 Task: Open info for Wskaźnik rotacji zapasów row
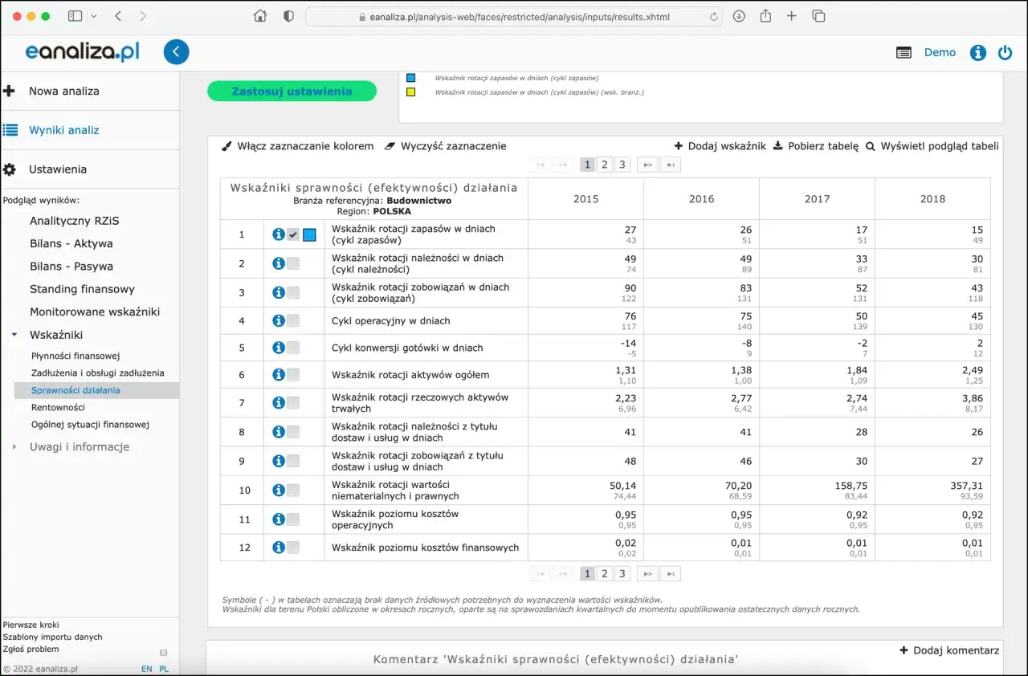click(279, 234)
